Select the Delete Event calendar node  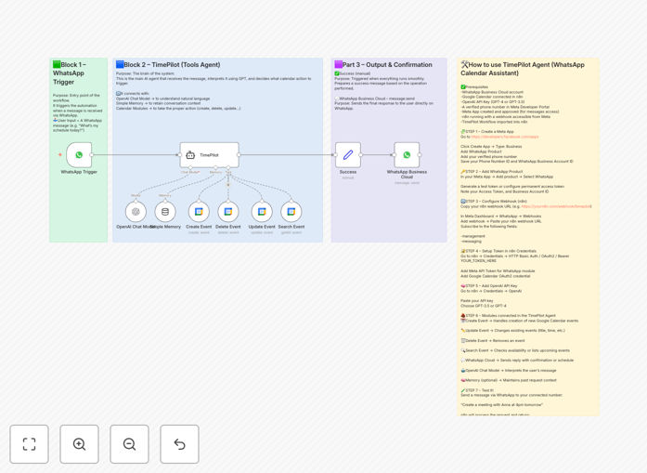(x=228, y=212)
